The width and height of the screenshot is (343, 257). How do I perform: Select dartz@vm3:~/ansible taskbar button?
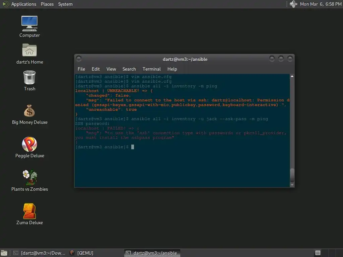pyautogui.click(x=152, y=253)
